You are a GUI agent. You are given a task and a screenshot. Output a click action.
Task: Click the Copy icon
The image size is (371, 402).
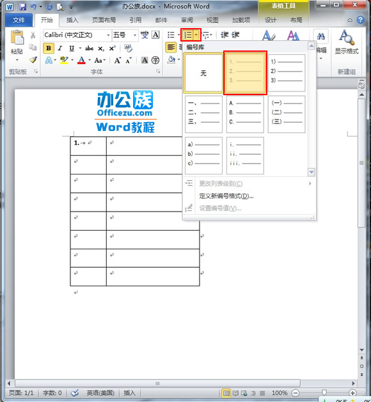tap(33, 47)
